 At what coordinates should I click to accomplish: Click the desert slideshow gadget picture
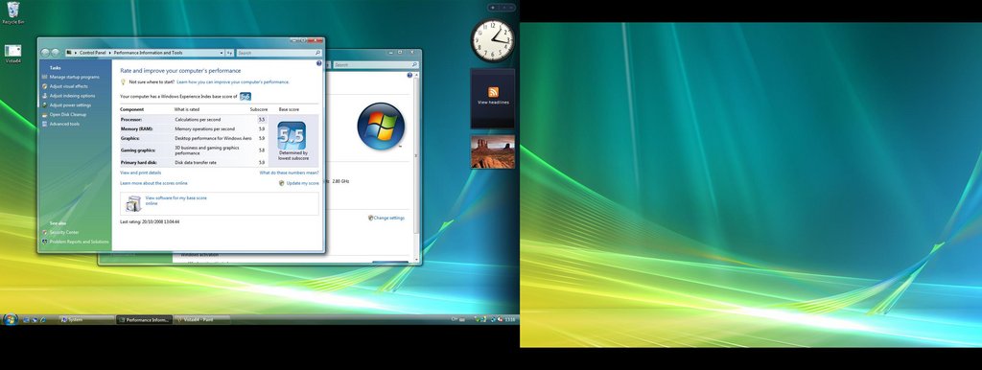point(493,151)
